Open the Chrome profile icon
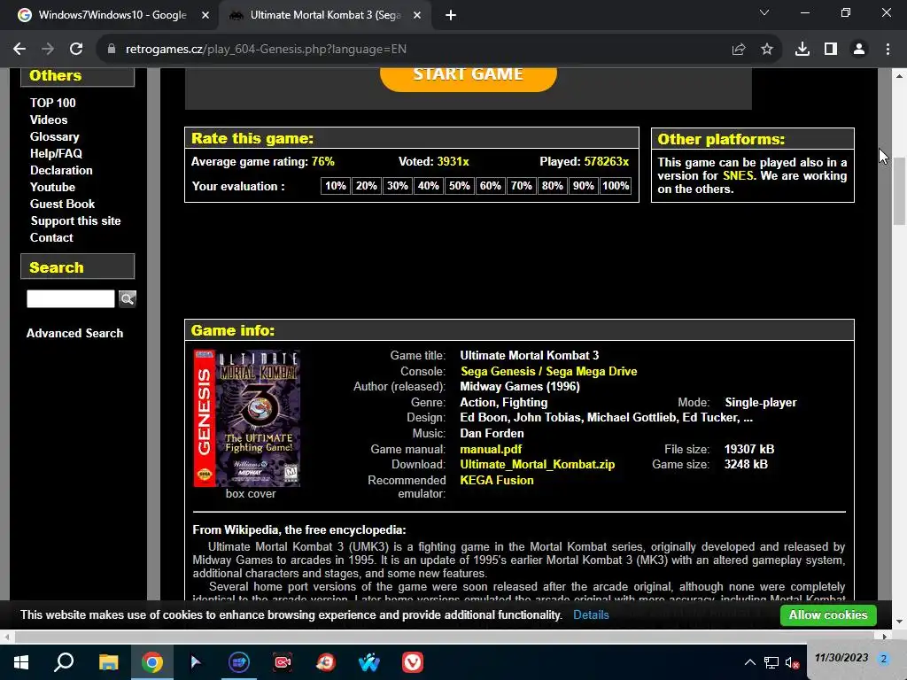907x680 pixels. coord(859,50)
